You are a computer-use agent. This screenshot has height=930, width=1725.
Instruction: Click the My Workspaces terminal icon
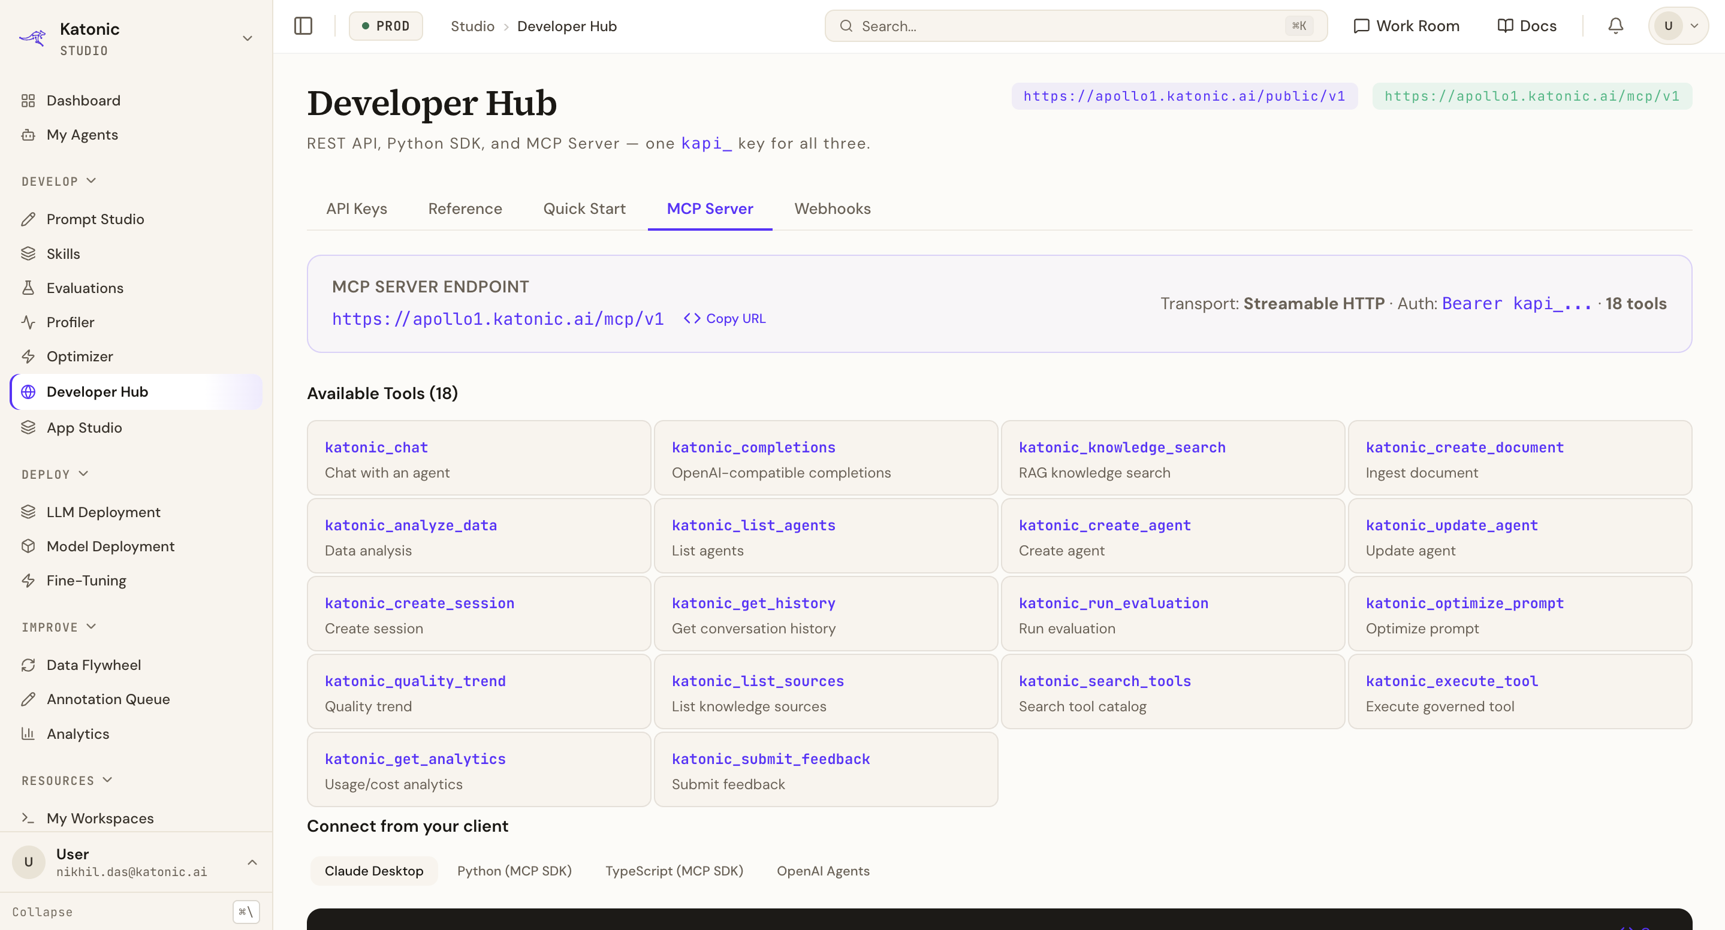(28, 818)
